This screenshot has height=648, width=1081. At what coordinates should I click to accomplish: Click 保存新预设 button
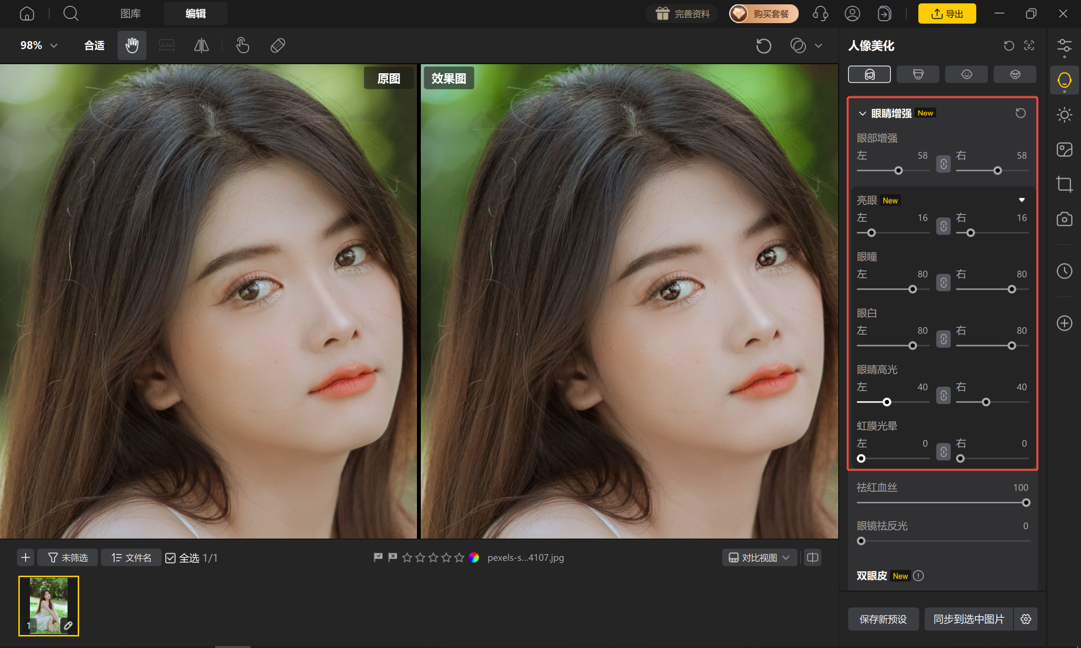click(x=883, y=619)
